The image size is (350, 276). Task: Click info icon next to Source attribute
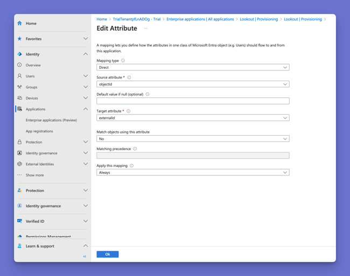coord(129,77)
